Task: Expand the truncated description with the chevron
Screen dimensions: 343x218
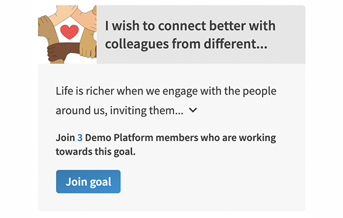Action: point(193,110)
